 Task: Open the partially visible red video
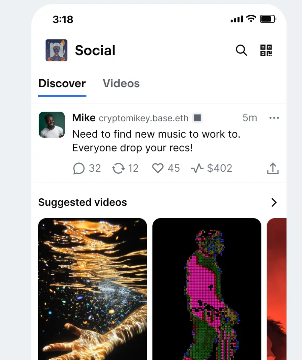[277, 289]
